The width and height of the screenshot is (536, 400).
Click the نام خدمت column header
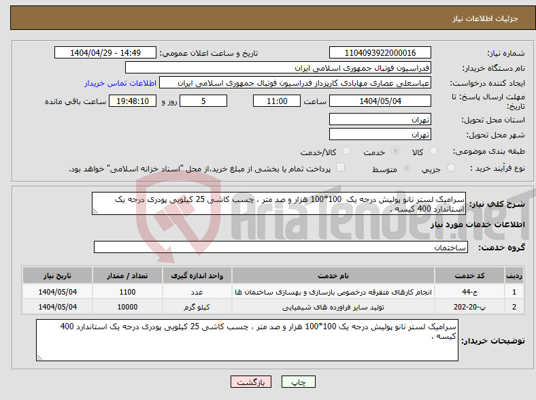pyautogui.click(x=333, y=276)
